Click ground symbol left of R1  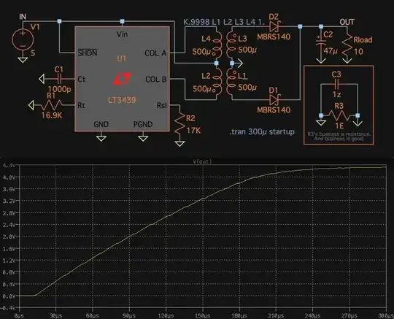pyautogui.click(x=31, y=105)
